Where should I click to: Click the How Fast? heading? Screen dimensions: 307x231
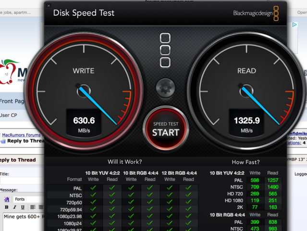pos(246,162)
